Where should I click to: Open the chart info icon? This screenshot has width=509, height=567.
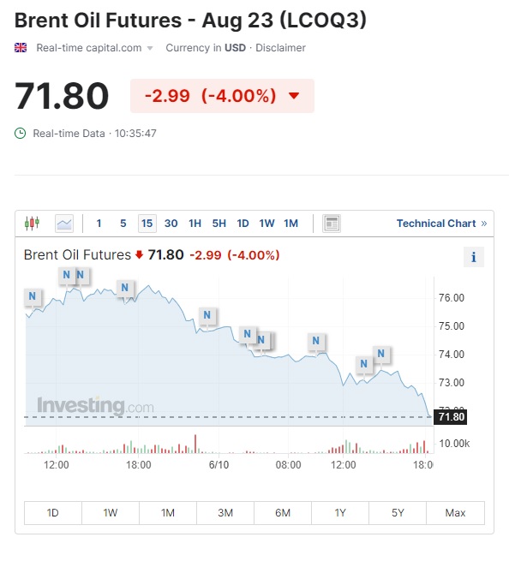pyautogui.click(x=474, y=257)
